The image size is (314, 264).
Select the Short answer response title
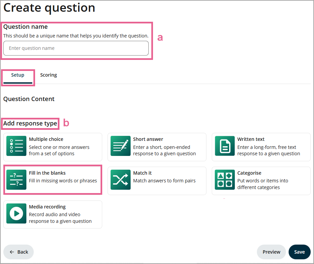pos(148,139)
